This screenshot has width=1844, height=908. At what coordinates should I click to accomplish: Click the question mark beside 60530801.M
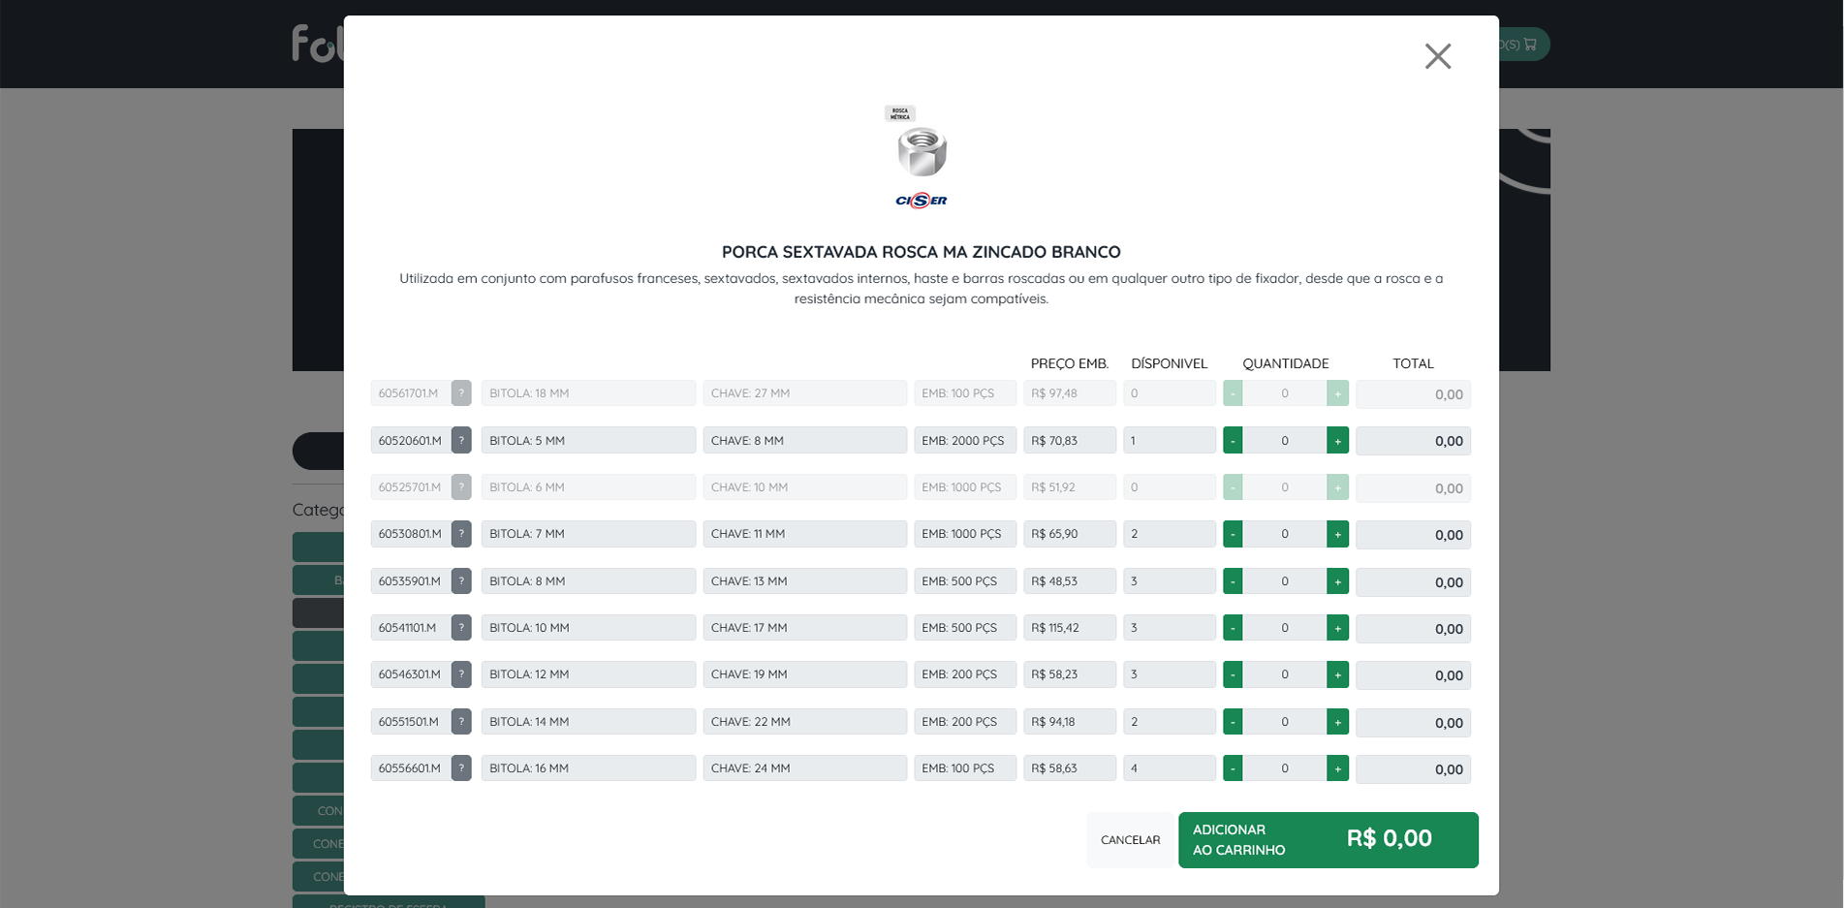tap(461, 534)
